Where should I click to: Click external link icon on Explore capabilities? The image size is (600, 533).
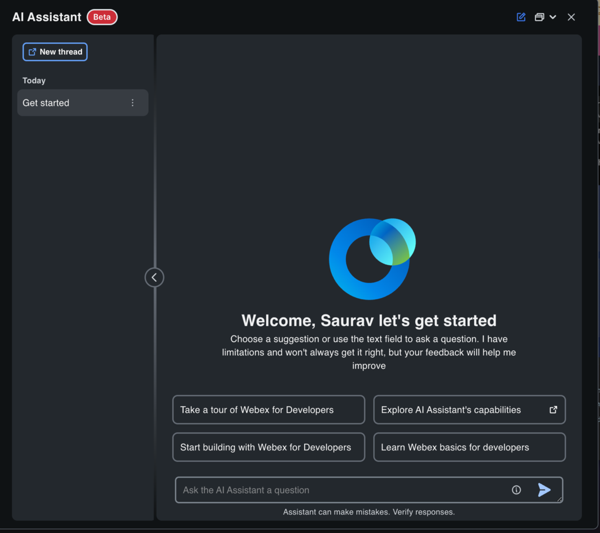point(553,410)
